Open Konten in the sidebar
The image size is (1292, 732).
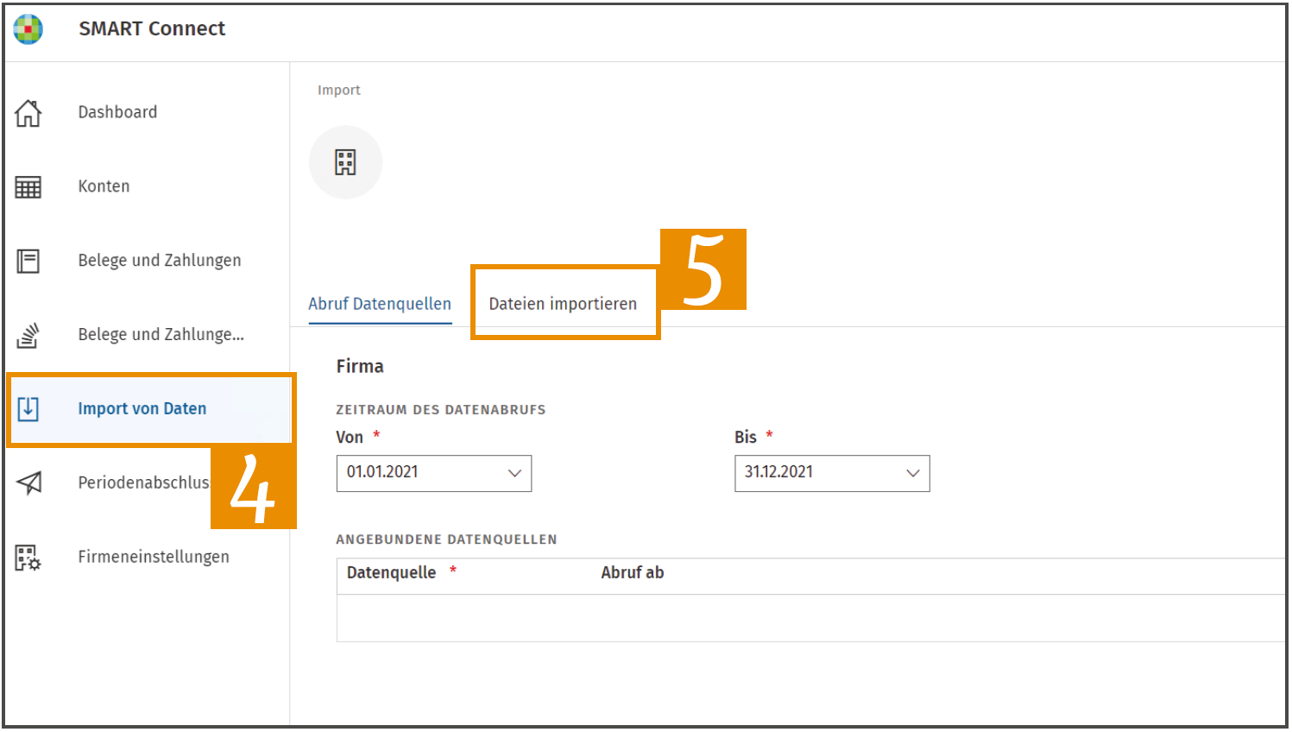click(x=104, y=186)
